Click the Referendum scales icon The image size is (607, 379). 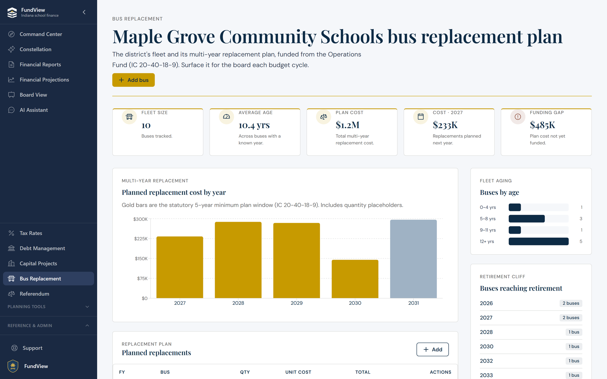click(11, 294)
